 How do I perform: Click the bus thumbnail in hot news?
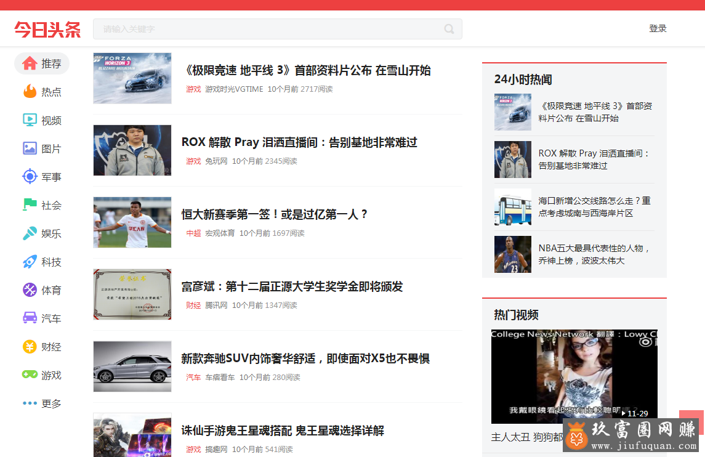[512, 207]
